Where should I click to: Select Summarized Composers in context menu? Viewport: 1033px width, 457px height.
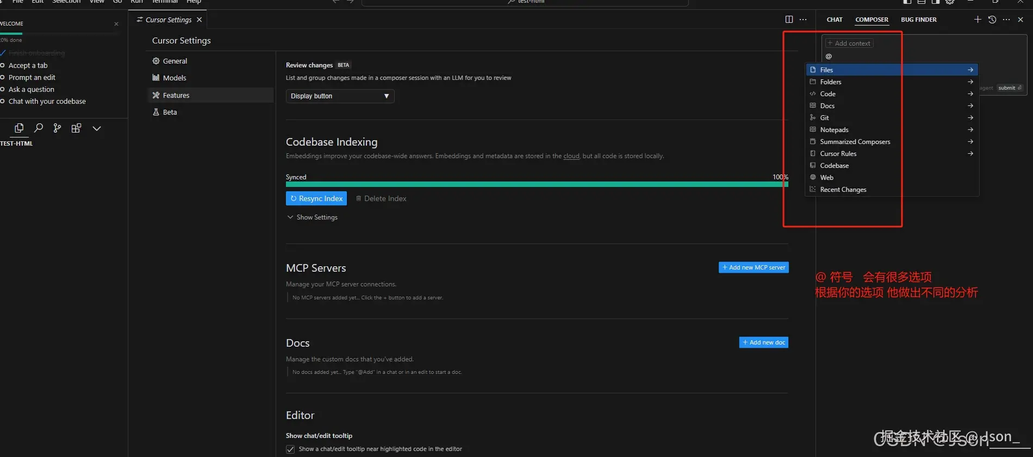pyautogui.click(x=892, y=141)
